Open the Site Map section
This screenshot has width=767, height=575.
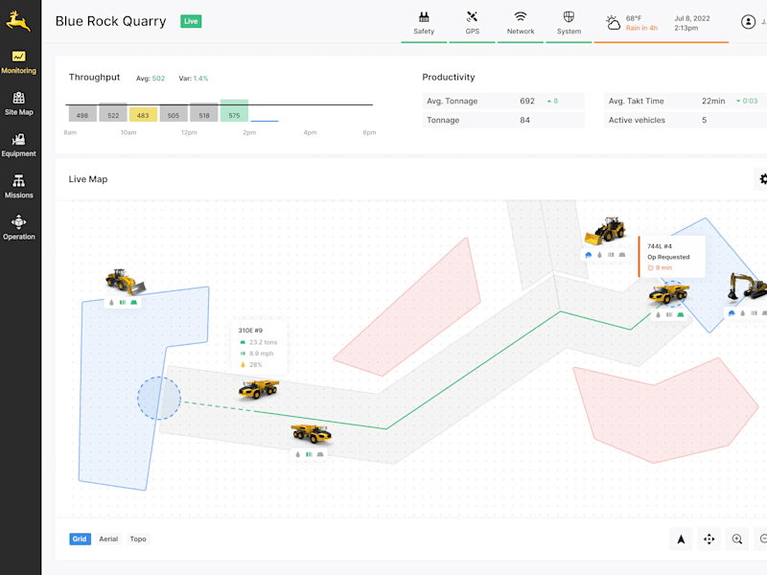point(18,103)
